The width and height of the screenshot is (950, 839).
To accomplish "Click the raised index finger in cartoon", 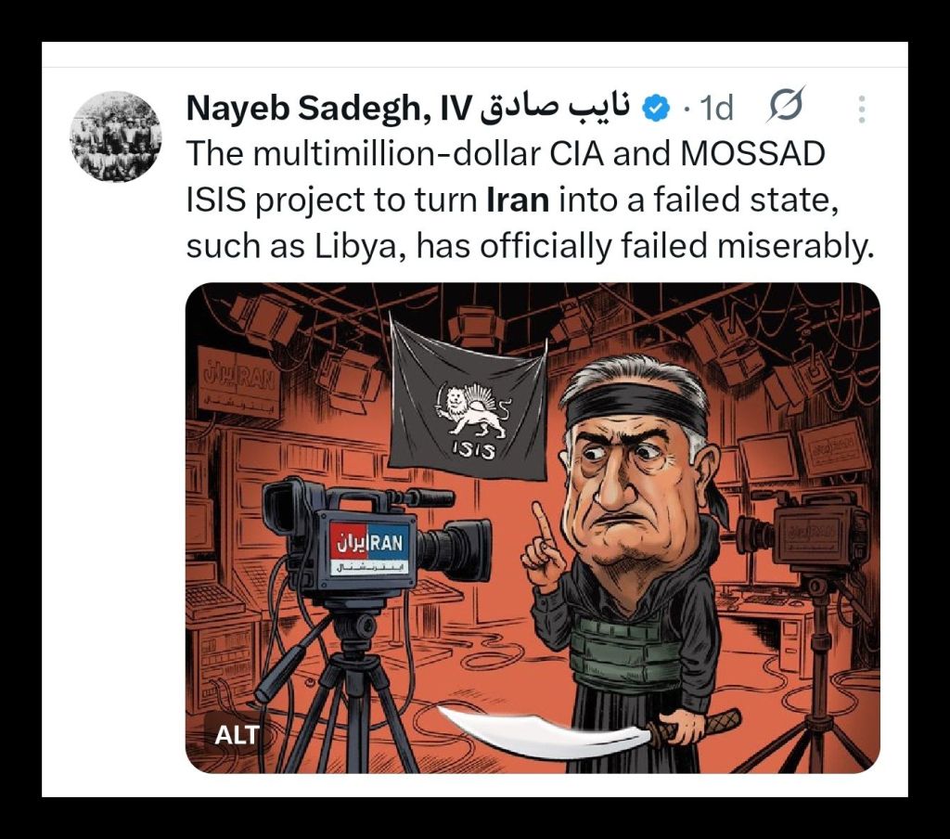I will click(x=539, y=526).
